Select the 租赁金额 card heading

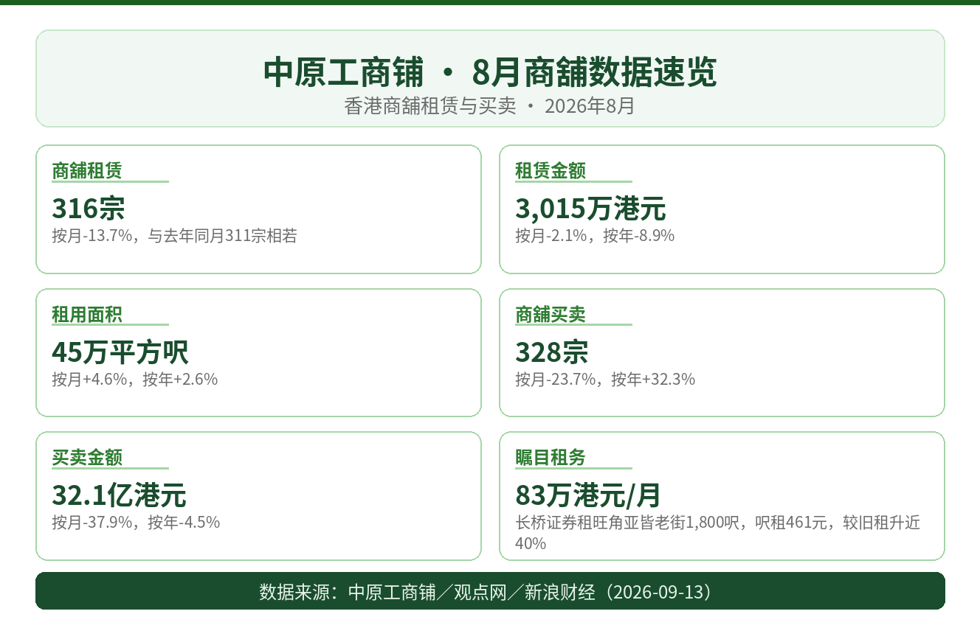point(551,171)
